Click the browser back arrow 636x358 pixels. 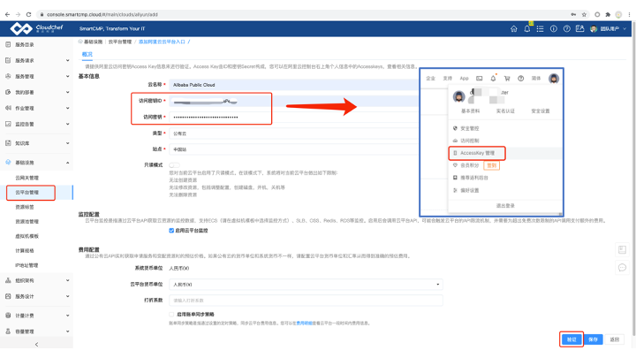pyautogui.click(x=7, y=15)
